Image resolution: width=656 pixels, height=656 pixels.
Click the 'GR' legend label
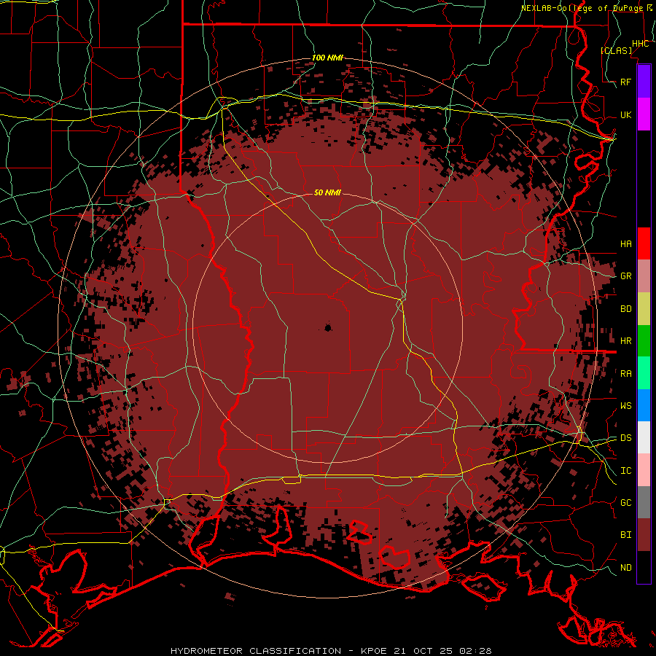tap(626, 276)
